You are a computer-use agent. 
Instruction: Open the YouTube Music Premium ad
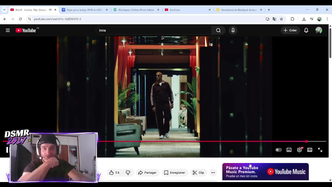(265, 172)
